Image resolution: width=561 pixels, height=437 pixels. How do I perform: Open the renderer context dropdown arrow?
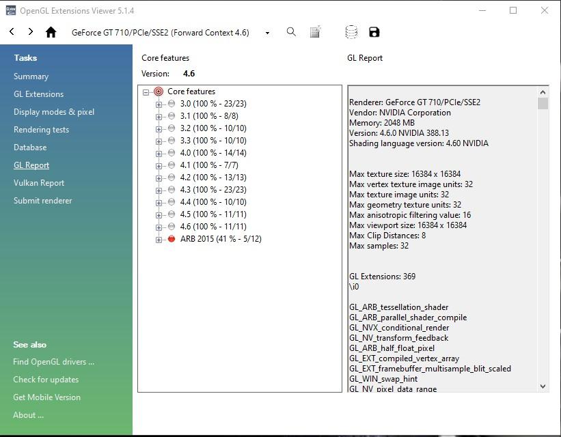(x=267, y=33)
